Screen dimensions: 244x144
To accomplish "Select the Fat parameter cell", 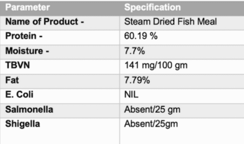I will (12, 80).
